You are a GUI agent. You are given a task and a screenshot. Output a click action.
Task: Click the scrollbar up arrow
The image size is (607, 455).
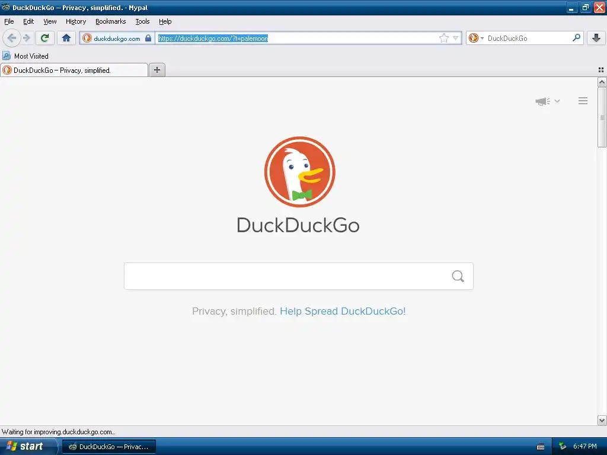[602, 82]
